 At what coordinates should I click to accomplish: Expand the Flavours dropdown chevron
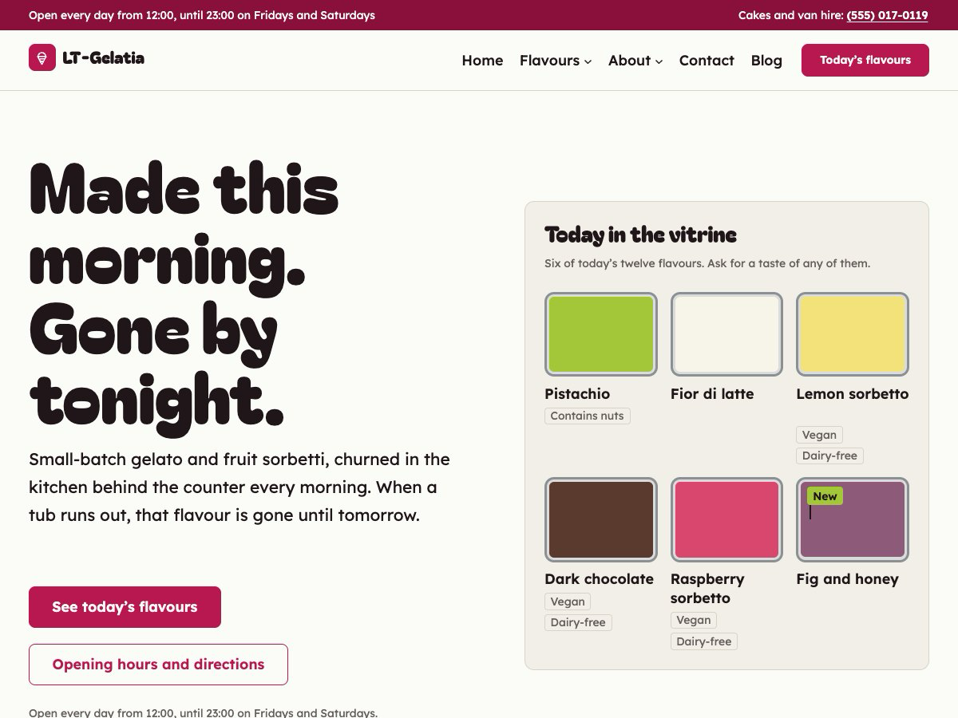[588, 61]
